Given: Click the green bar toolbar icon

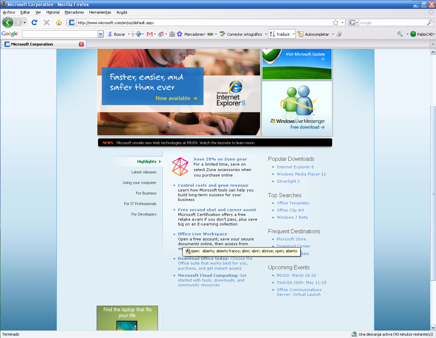Looking at the screenshot, I should (x=210, y=34).
